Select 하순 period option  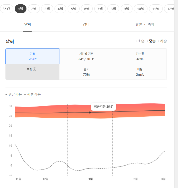[x=162, y=41]
